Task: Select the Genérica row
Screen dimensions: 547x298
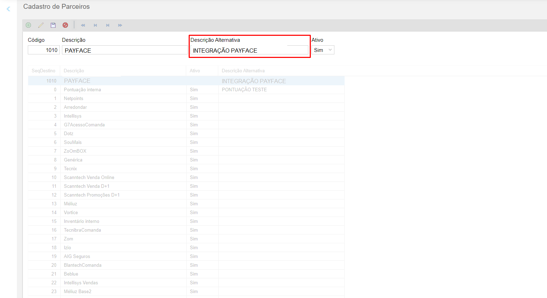Action: [x=186, y=160]
